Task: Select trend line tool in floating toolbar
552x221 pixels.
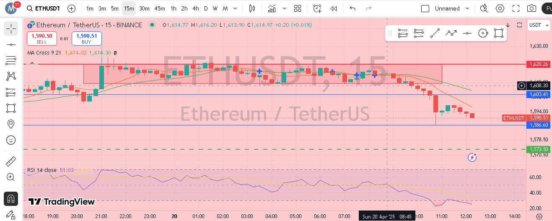Action: click(435, 33)
